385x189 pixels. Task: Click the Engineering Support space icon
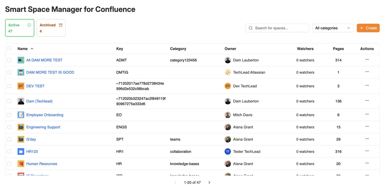21,127
